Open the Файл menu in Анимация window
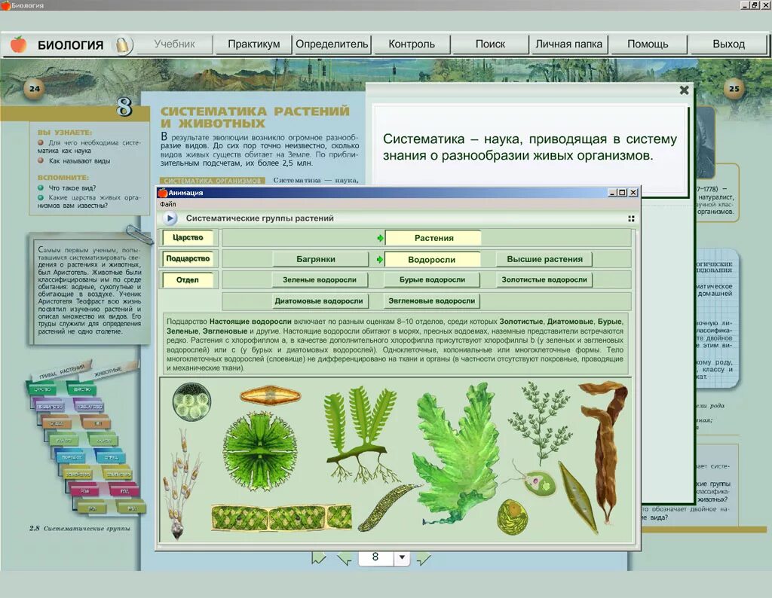772x598 pixels. click(x=167, y=204)
